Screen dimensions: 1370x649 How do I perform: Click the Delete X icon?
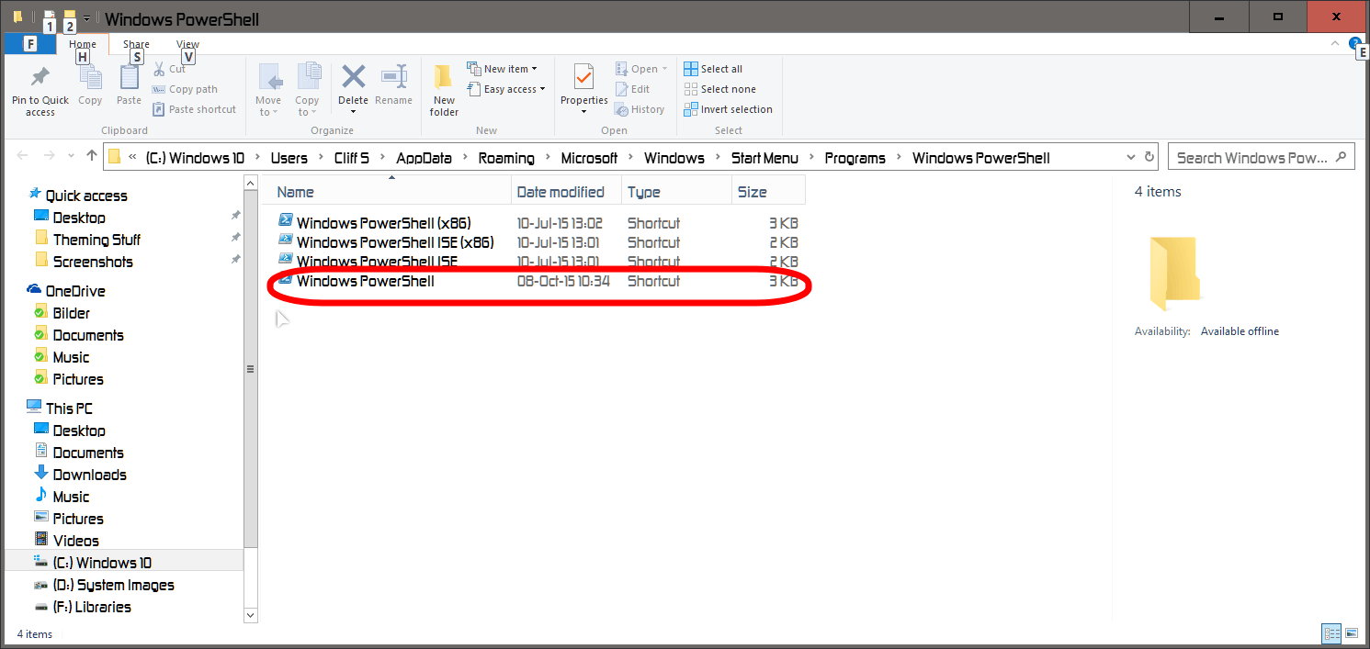(354, 75)
